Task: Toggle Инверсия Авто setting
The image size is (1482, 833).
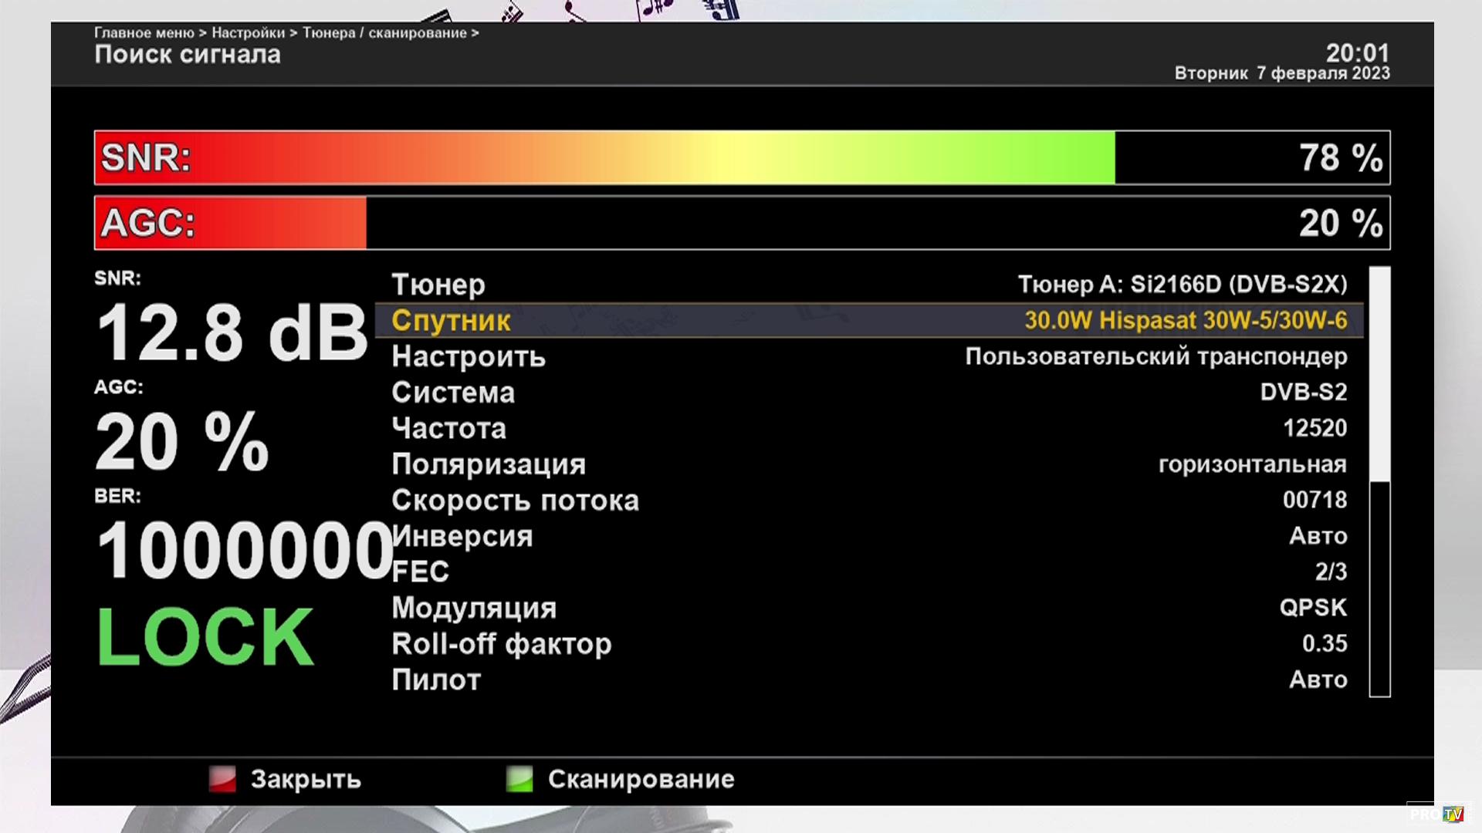Action: pos(1318,536)
